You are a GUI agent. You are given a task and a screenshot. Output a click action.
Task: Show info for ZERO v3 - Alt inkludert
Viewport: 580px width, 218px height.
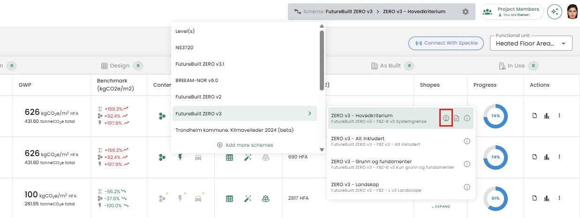467,141
